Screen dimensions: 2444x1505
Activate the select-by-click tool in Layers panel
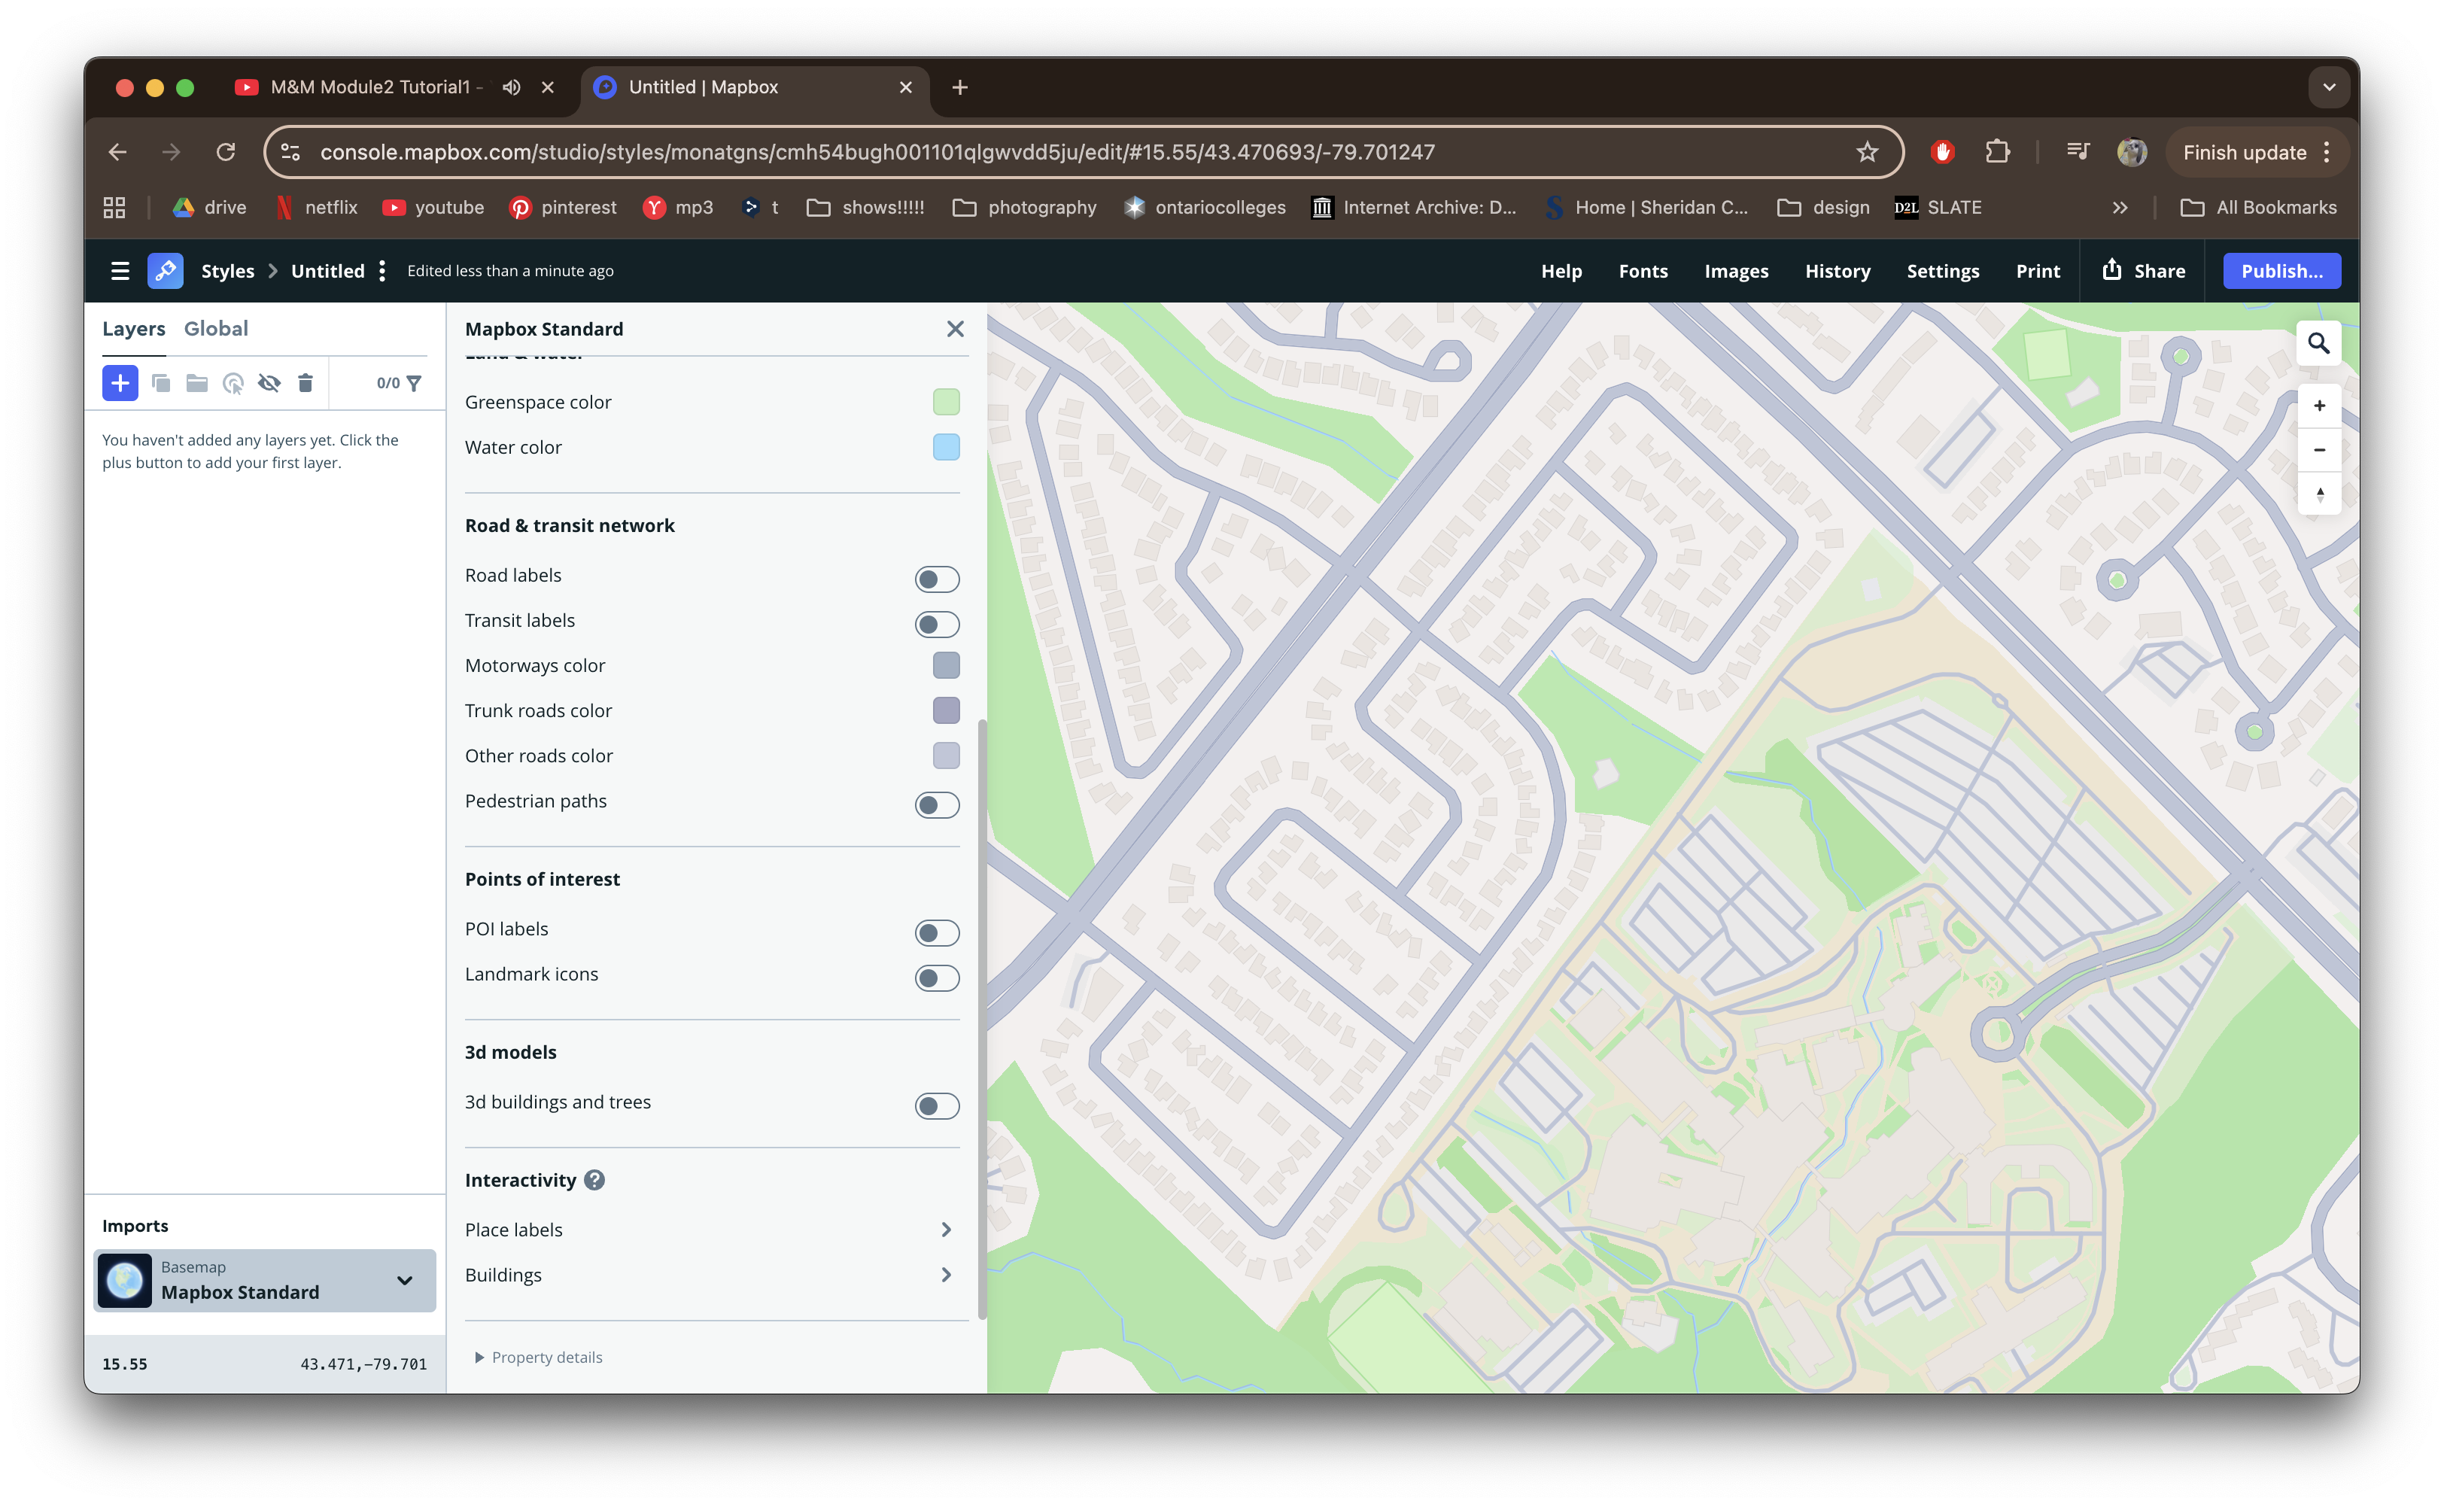234,382
